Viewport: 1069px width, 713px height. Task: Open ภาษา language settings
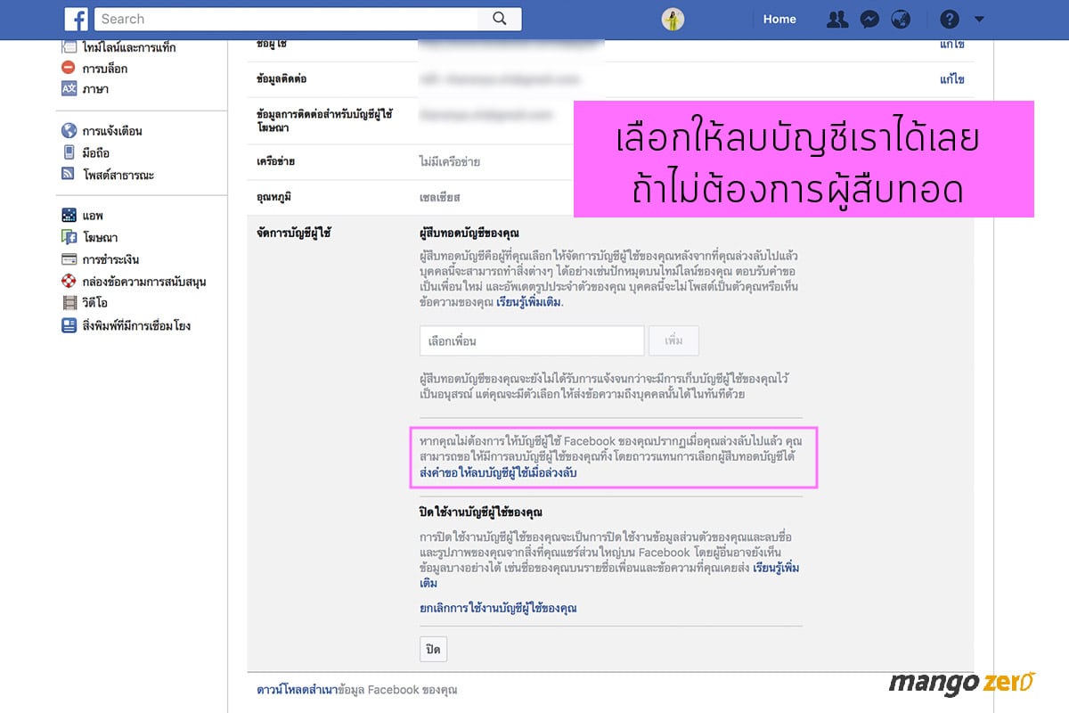95,89
